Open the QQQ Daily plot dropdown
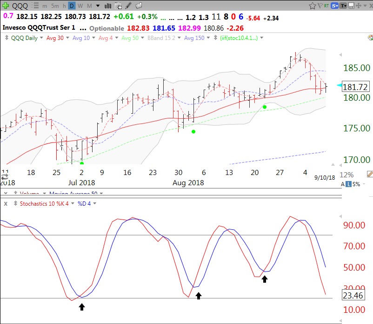 click(x=41, y=38)
